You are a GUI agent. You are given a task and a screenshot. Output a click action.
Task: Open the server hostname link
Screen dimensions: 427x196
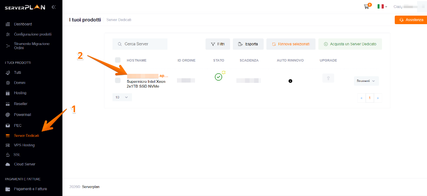[x=147, y=76]
